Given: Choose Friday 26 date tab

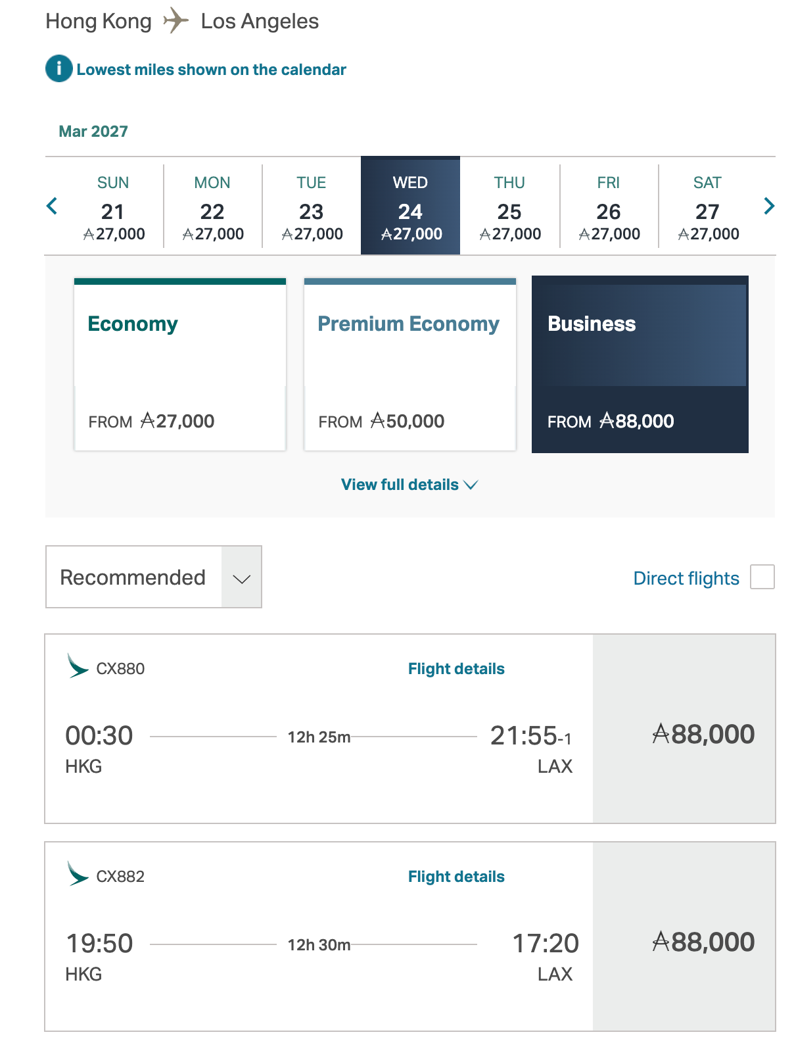Looking at the screenshot, I should click(x=609, y=207).
